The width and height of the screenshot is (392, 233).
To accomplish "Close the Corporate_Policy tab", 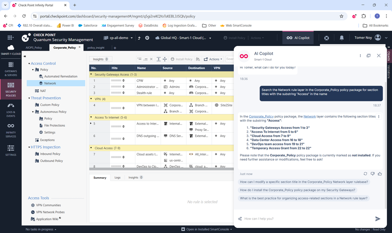I will [80, 47].
